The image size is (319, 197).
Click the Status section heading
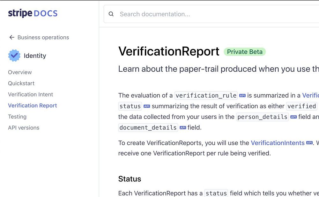[130, 179]
